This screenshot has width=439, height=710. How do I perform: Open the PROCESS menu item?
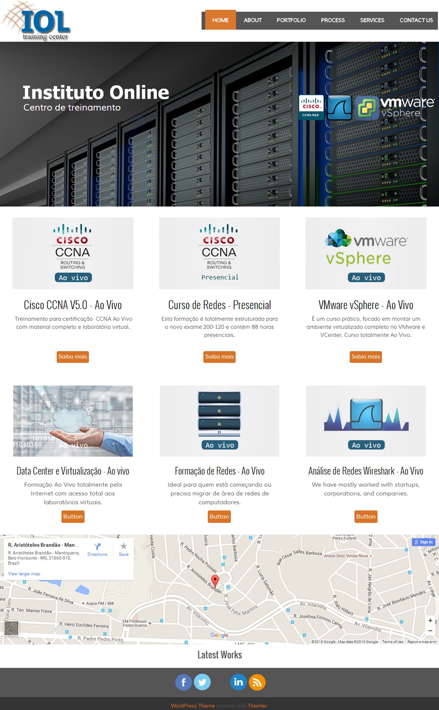333,20
